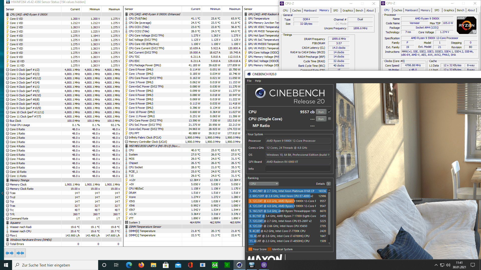
Task: Open the Mail app taskbar icon
Action: point(178,265)
